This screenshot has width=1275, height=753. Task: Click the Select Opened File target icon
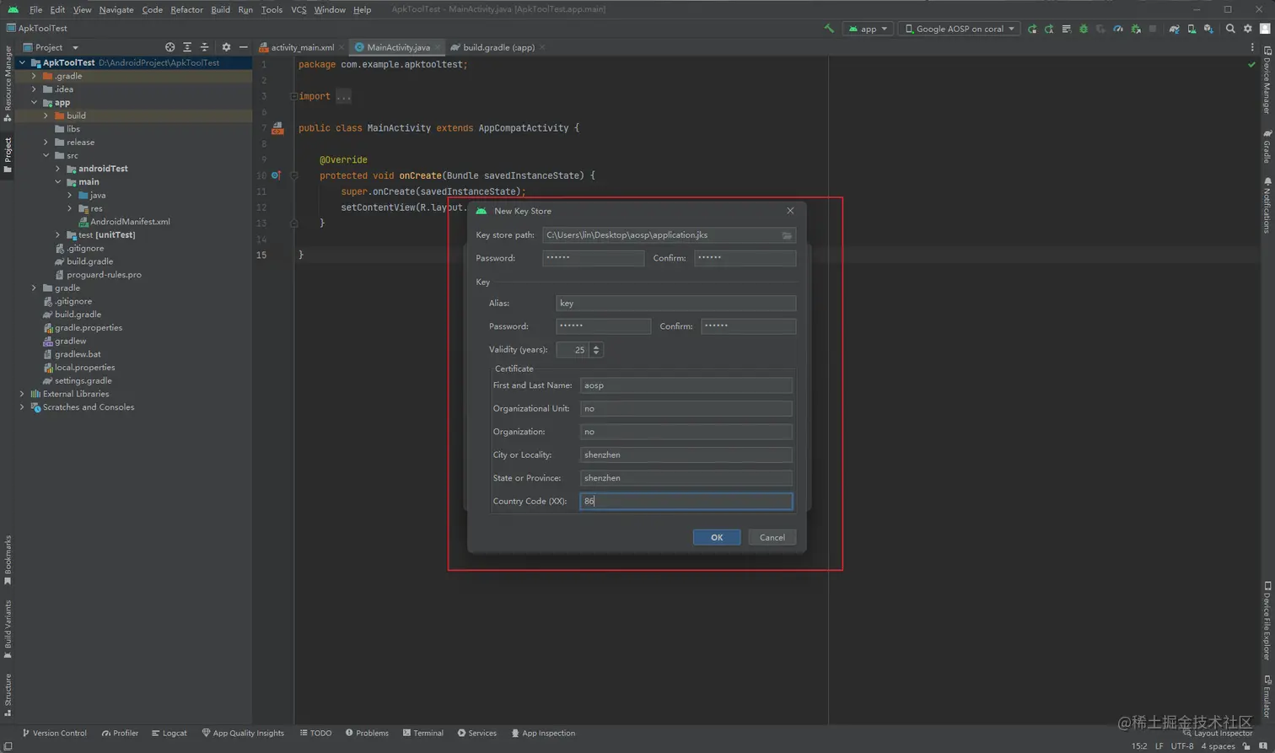[x=170, y=47]
